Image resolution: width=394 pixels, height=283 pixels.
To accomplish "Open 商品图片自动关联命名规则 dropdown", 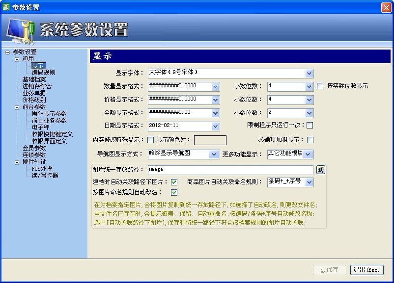I will pyautogui.click(x=309, y=182).
